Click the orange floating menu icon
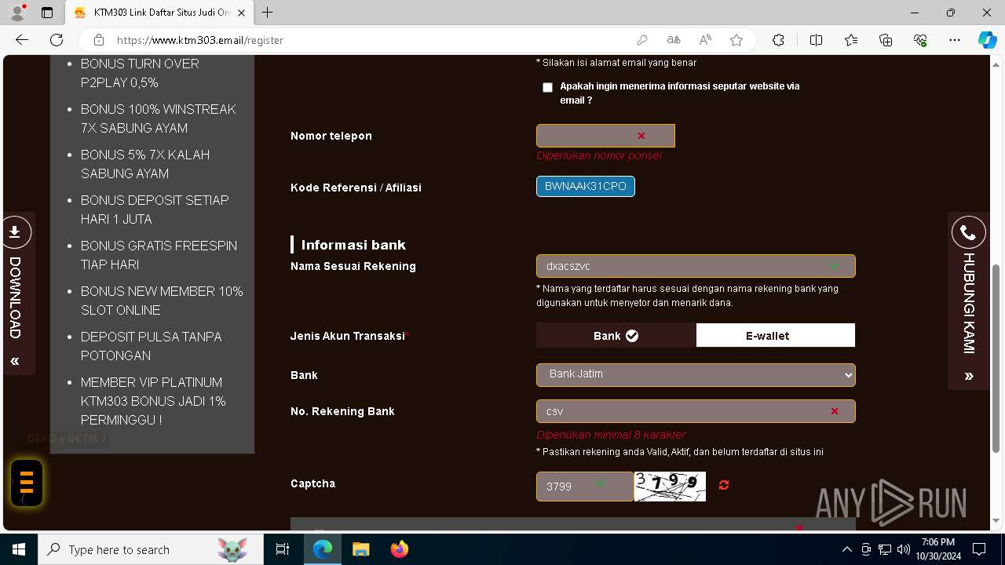Viewport: 1005px width, 565px height. pos(27,482)
